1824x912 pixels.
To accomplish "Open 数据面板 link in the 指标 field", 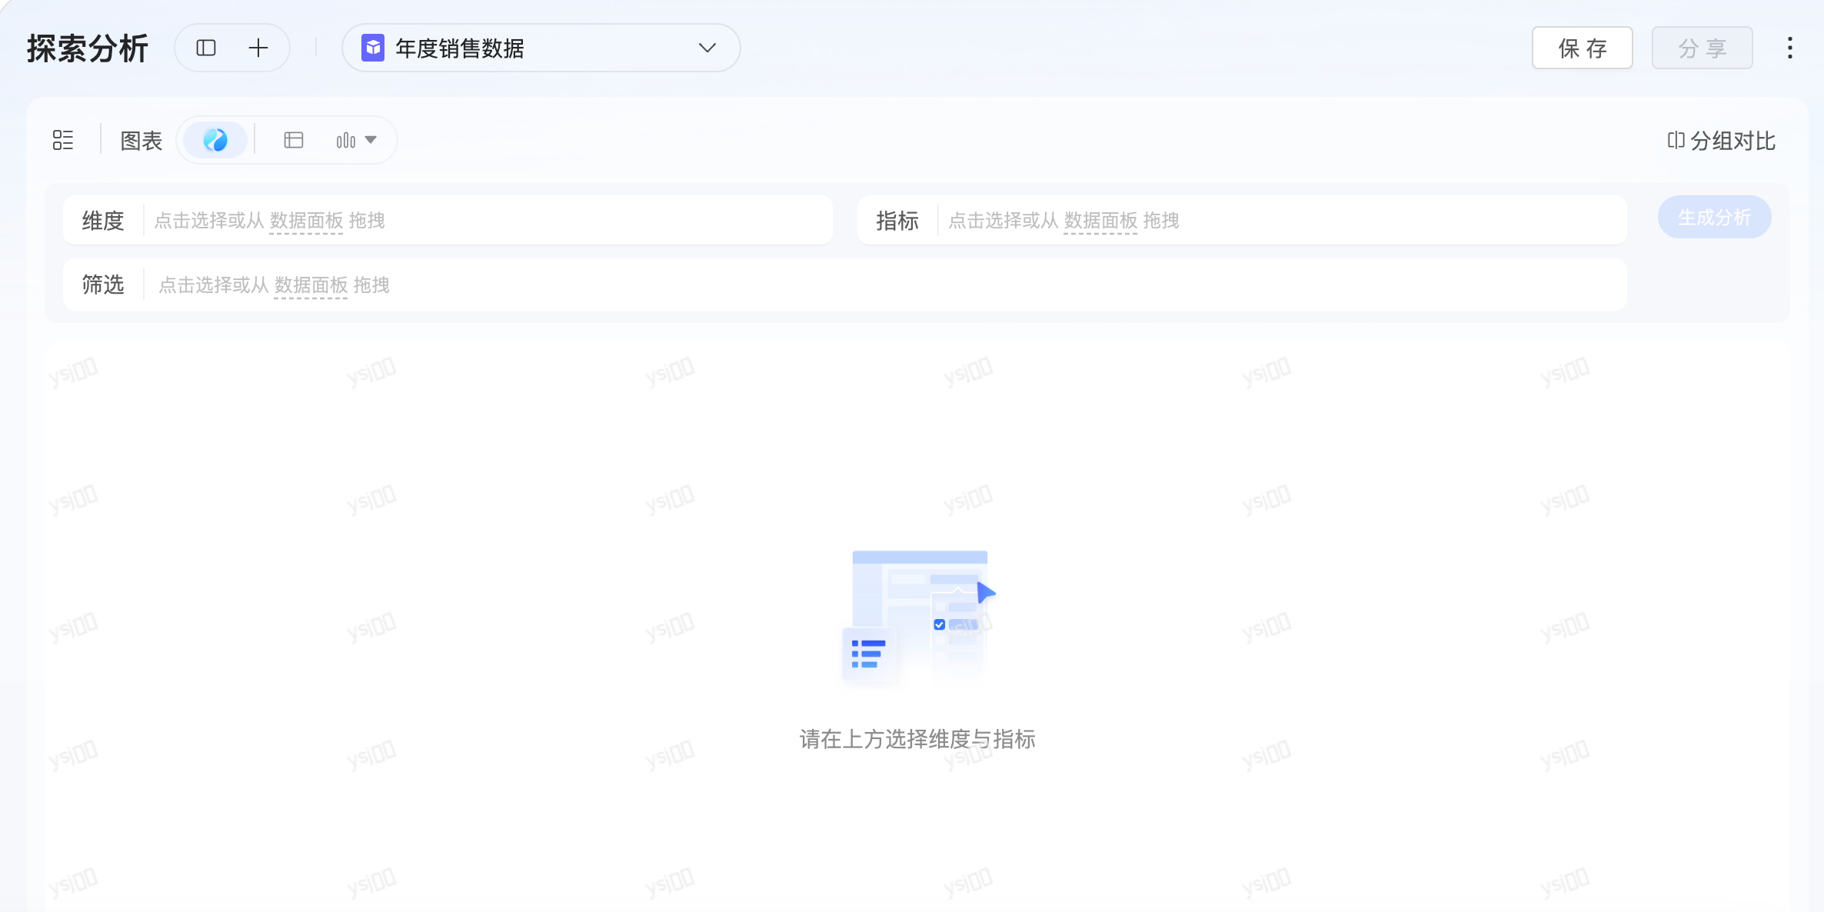I will (1100, 221).
